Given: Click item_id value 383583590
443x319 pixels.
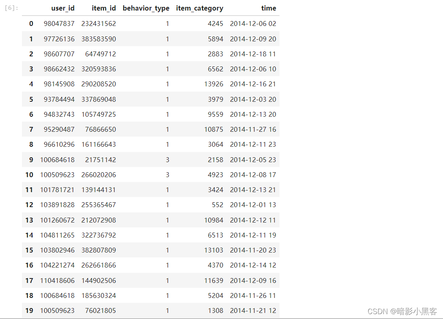Looking at the screenshot, I should [x=99, y=39].
